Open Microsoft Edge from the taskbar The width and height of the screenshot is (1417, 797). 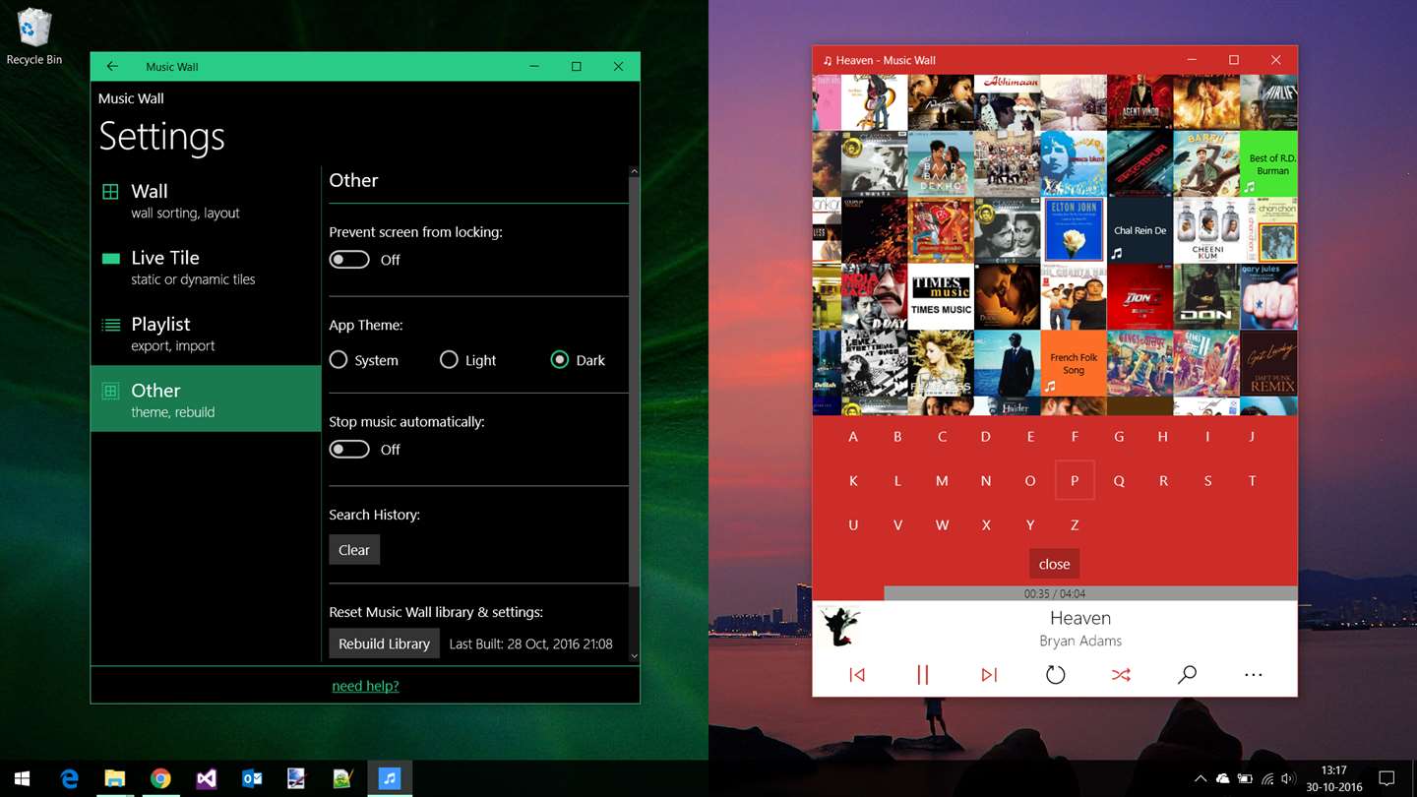tap(69, 779)
